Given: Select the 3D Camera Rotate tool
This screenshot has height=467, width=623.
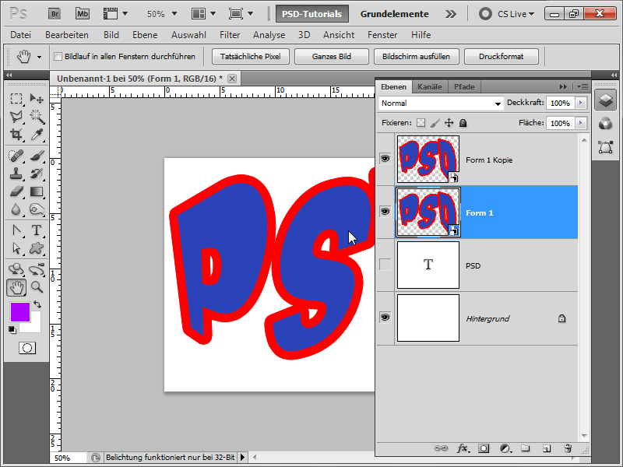Looking at the screenshot, I should (37, 269).
